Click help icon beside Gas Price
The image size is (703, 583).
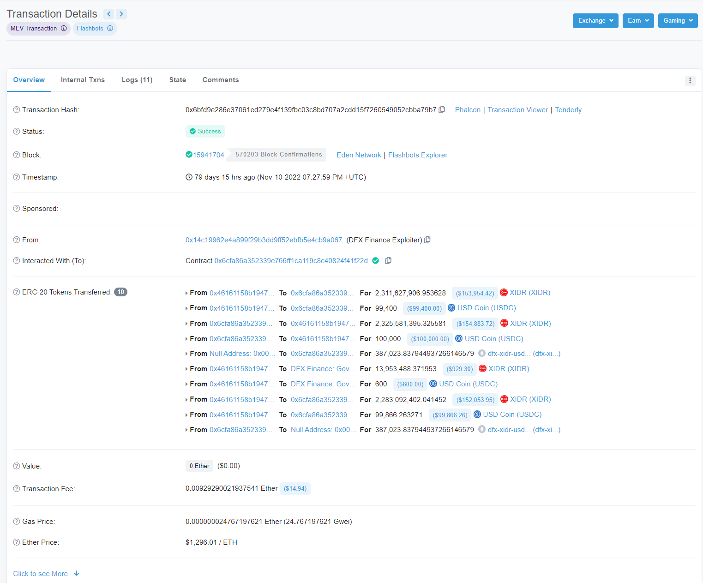[x=17, y=522]
